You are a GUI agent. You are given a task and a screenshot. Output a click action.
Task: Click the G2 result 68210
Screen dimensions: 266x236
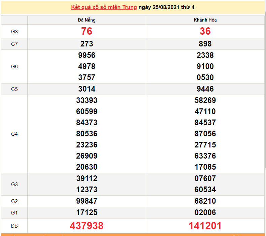[x=205, y=201]
